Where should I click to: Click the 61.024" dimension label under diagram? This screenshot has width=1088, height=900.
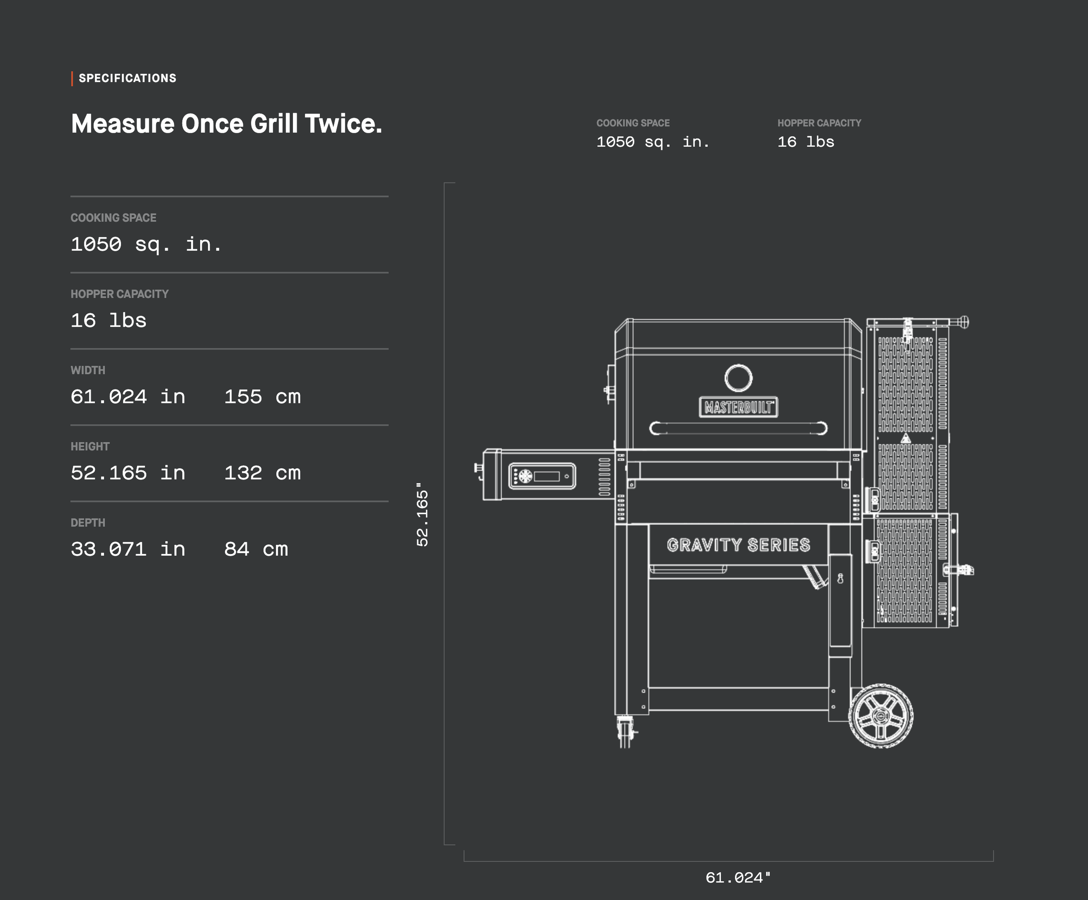pyautogui.click(x=738, y=878)
